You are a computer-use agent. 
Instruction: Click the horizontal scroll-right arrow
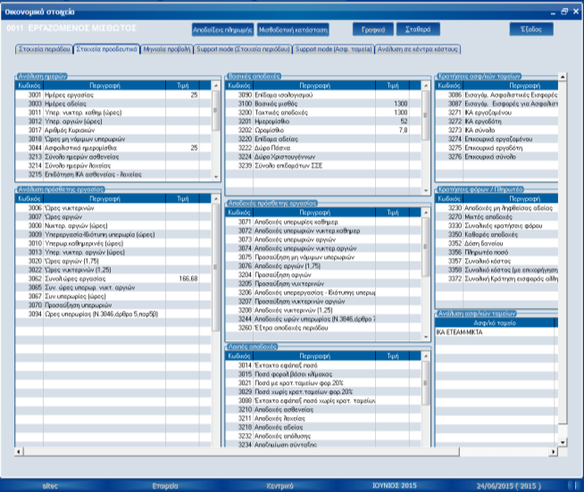(x=554, y=452)
